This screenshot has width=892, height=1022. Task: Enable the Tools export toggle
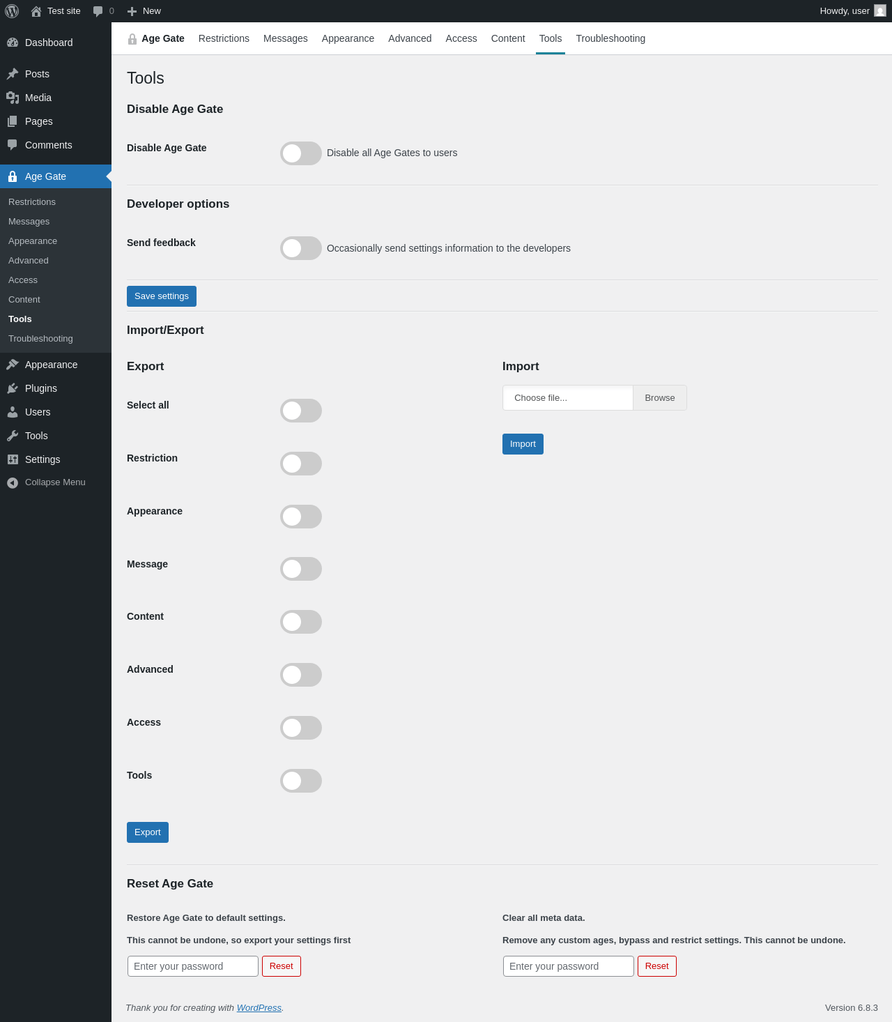click(x=301, y=781)
